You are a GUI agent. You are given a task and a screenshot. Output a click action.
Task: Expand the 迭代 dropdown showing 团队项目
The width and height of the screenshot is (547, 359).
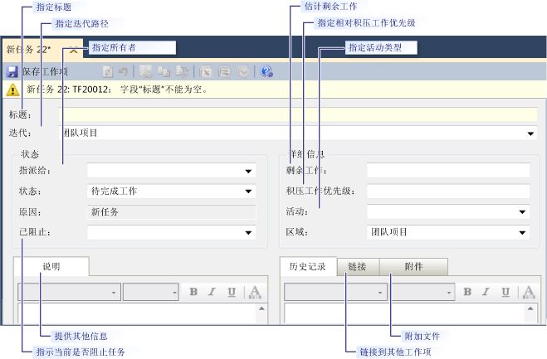(x=530, y=133)
